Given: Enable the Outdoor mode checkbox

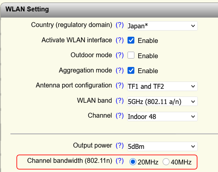Looking at the screenshot, I should [131, 56].
